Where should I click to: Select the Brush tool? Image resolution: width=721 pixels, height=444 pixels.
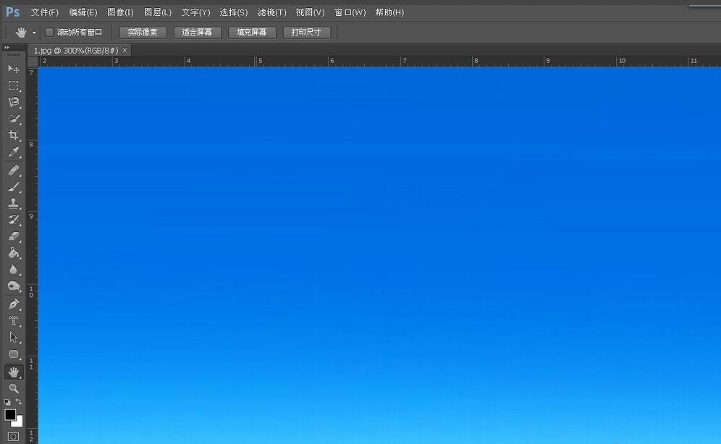[x=13, y=187]
